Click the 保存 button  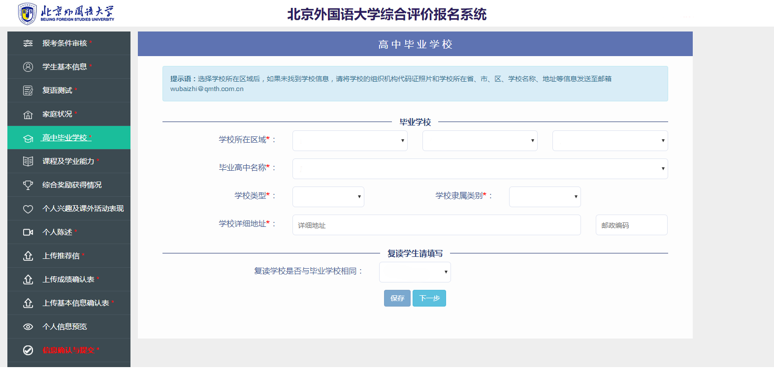coord(397,298)
